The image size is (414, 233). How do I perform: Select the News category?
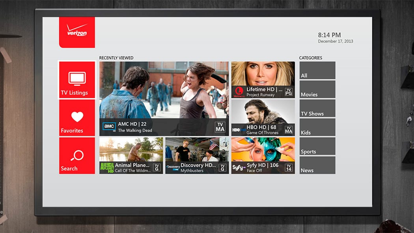point(317,165)
